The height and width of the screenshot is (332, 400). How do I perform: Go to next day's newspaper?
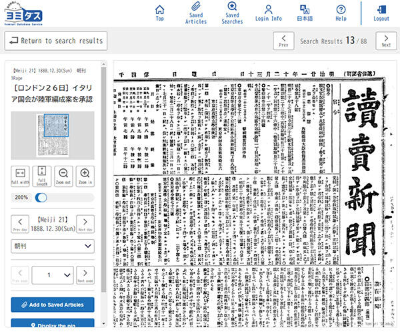85,224
